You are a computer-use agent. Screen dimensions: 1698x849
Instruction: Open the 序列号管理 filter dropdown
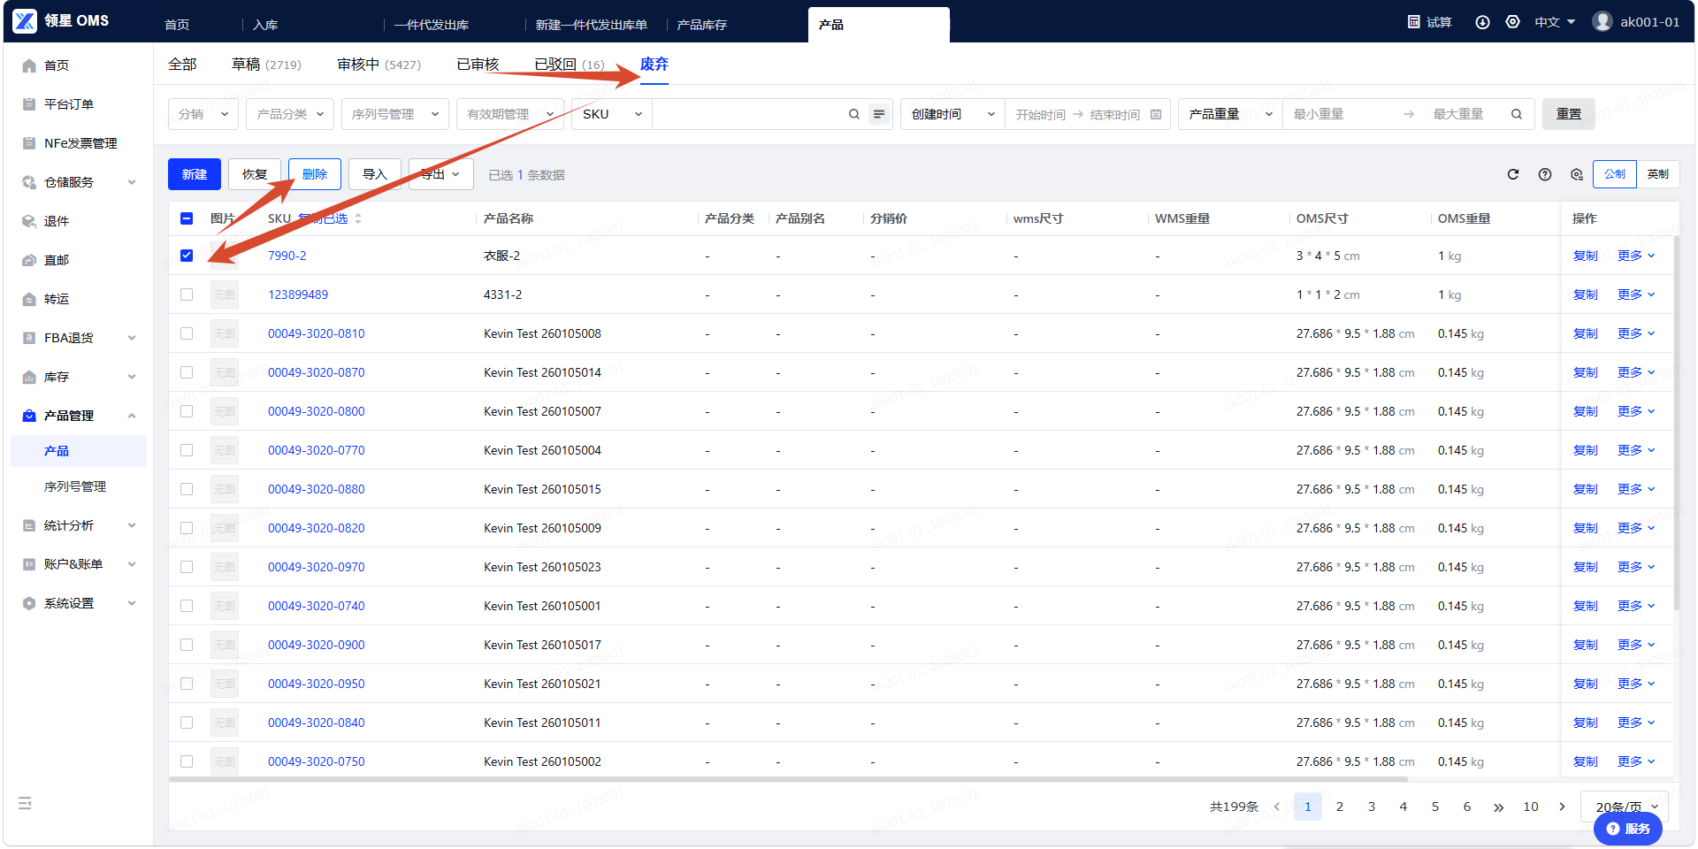(x=395, y=114)
